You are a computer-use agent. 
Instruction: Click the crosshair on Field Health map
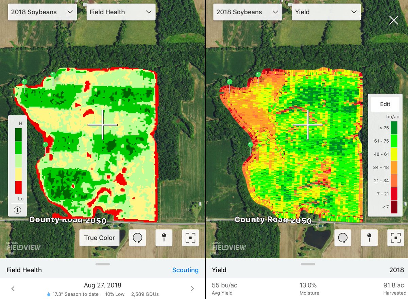click(103, 125)
